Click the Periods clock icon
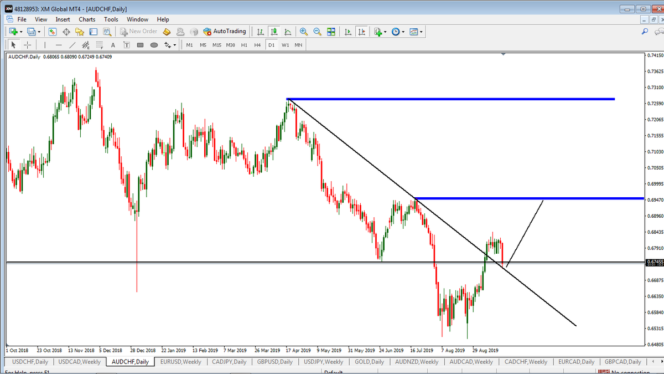 tap(396, 32)
